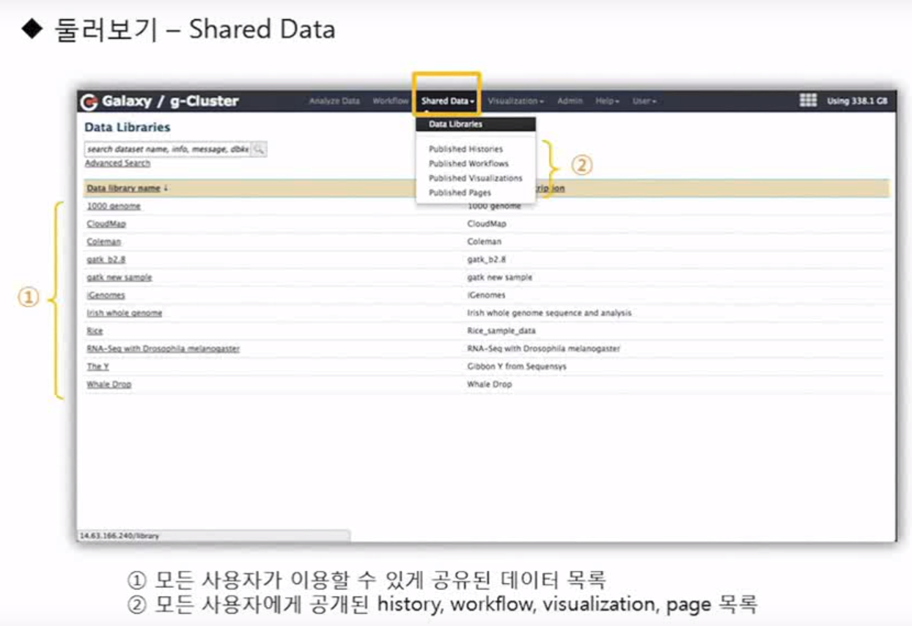Open the iGenomes library
912x626 pixels.
(x=106, y=295)
